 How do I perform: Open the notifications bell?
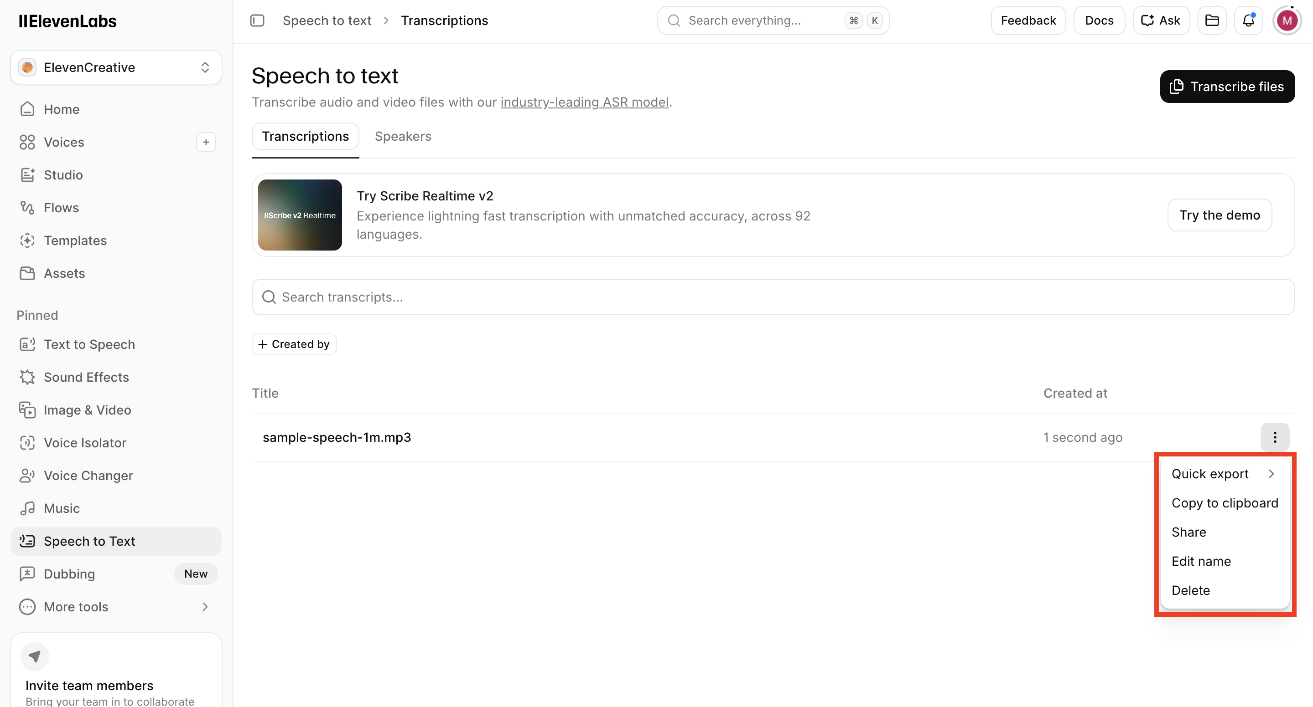point(1248,20)
